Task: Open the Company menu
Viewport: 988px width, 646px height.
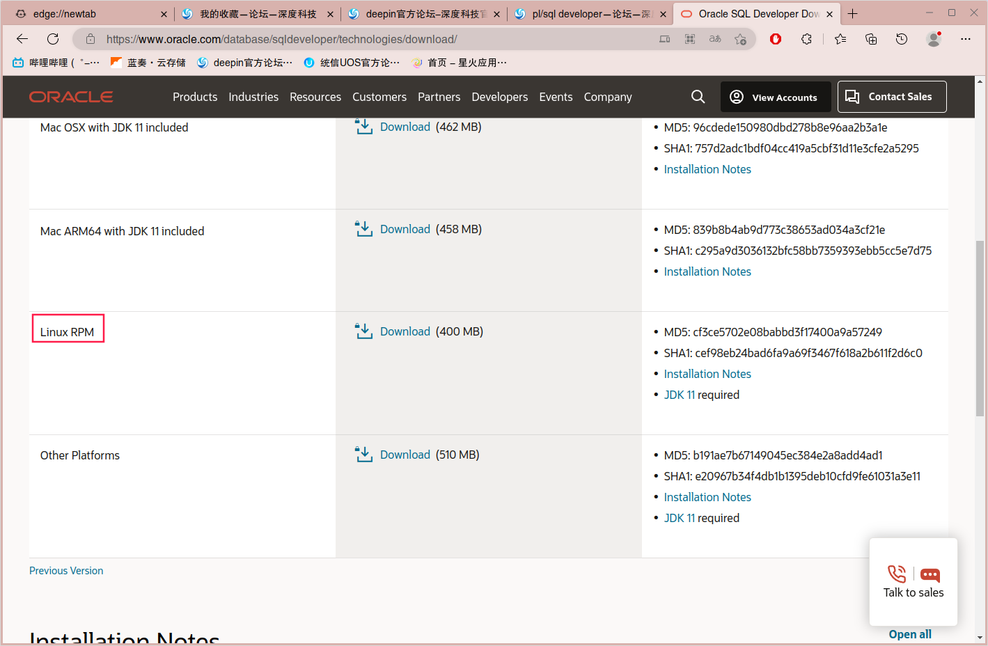Action: tap(608, 97)
